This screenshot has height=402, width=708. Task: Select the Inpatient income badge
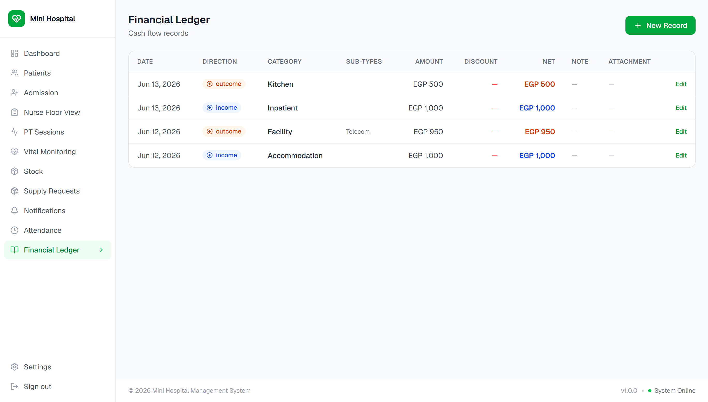point(222,108)
